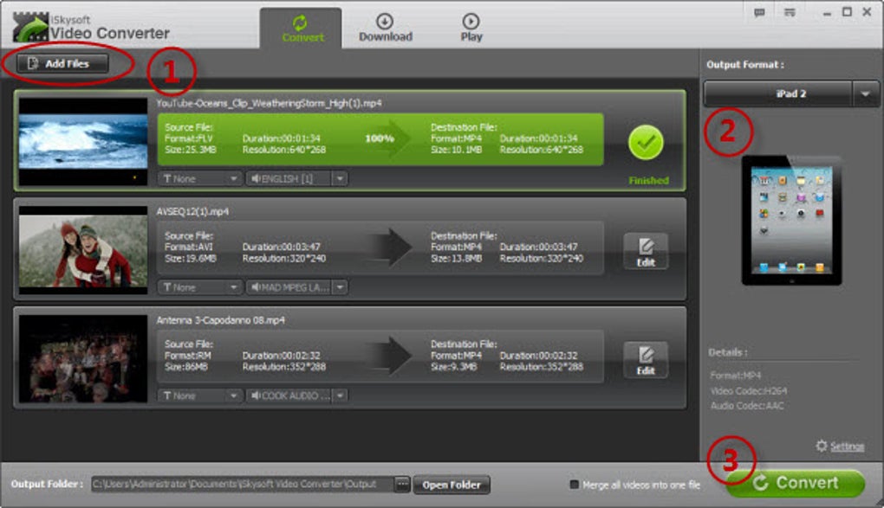This screenshot has height=508, width=884.
Task: Open the title bar menu icon
Action: [790, 12]
